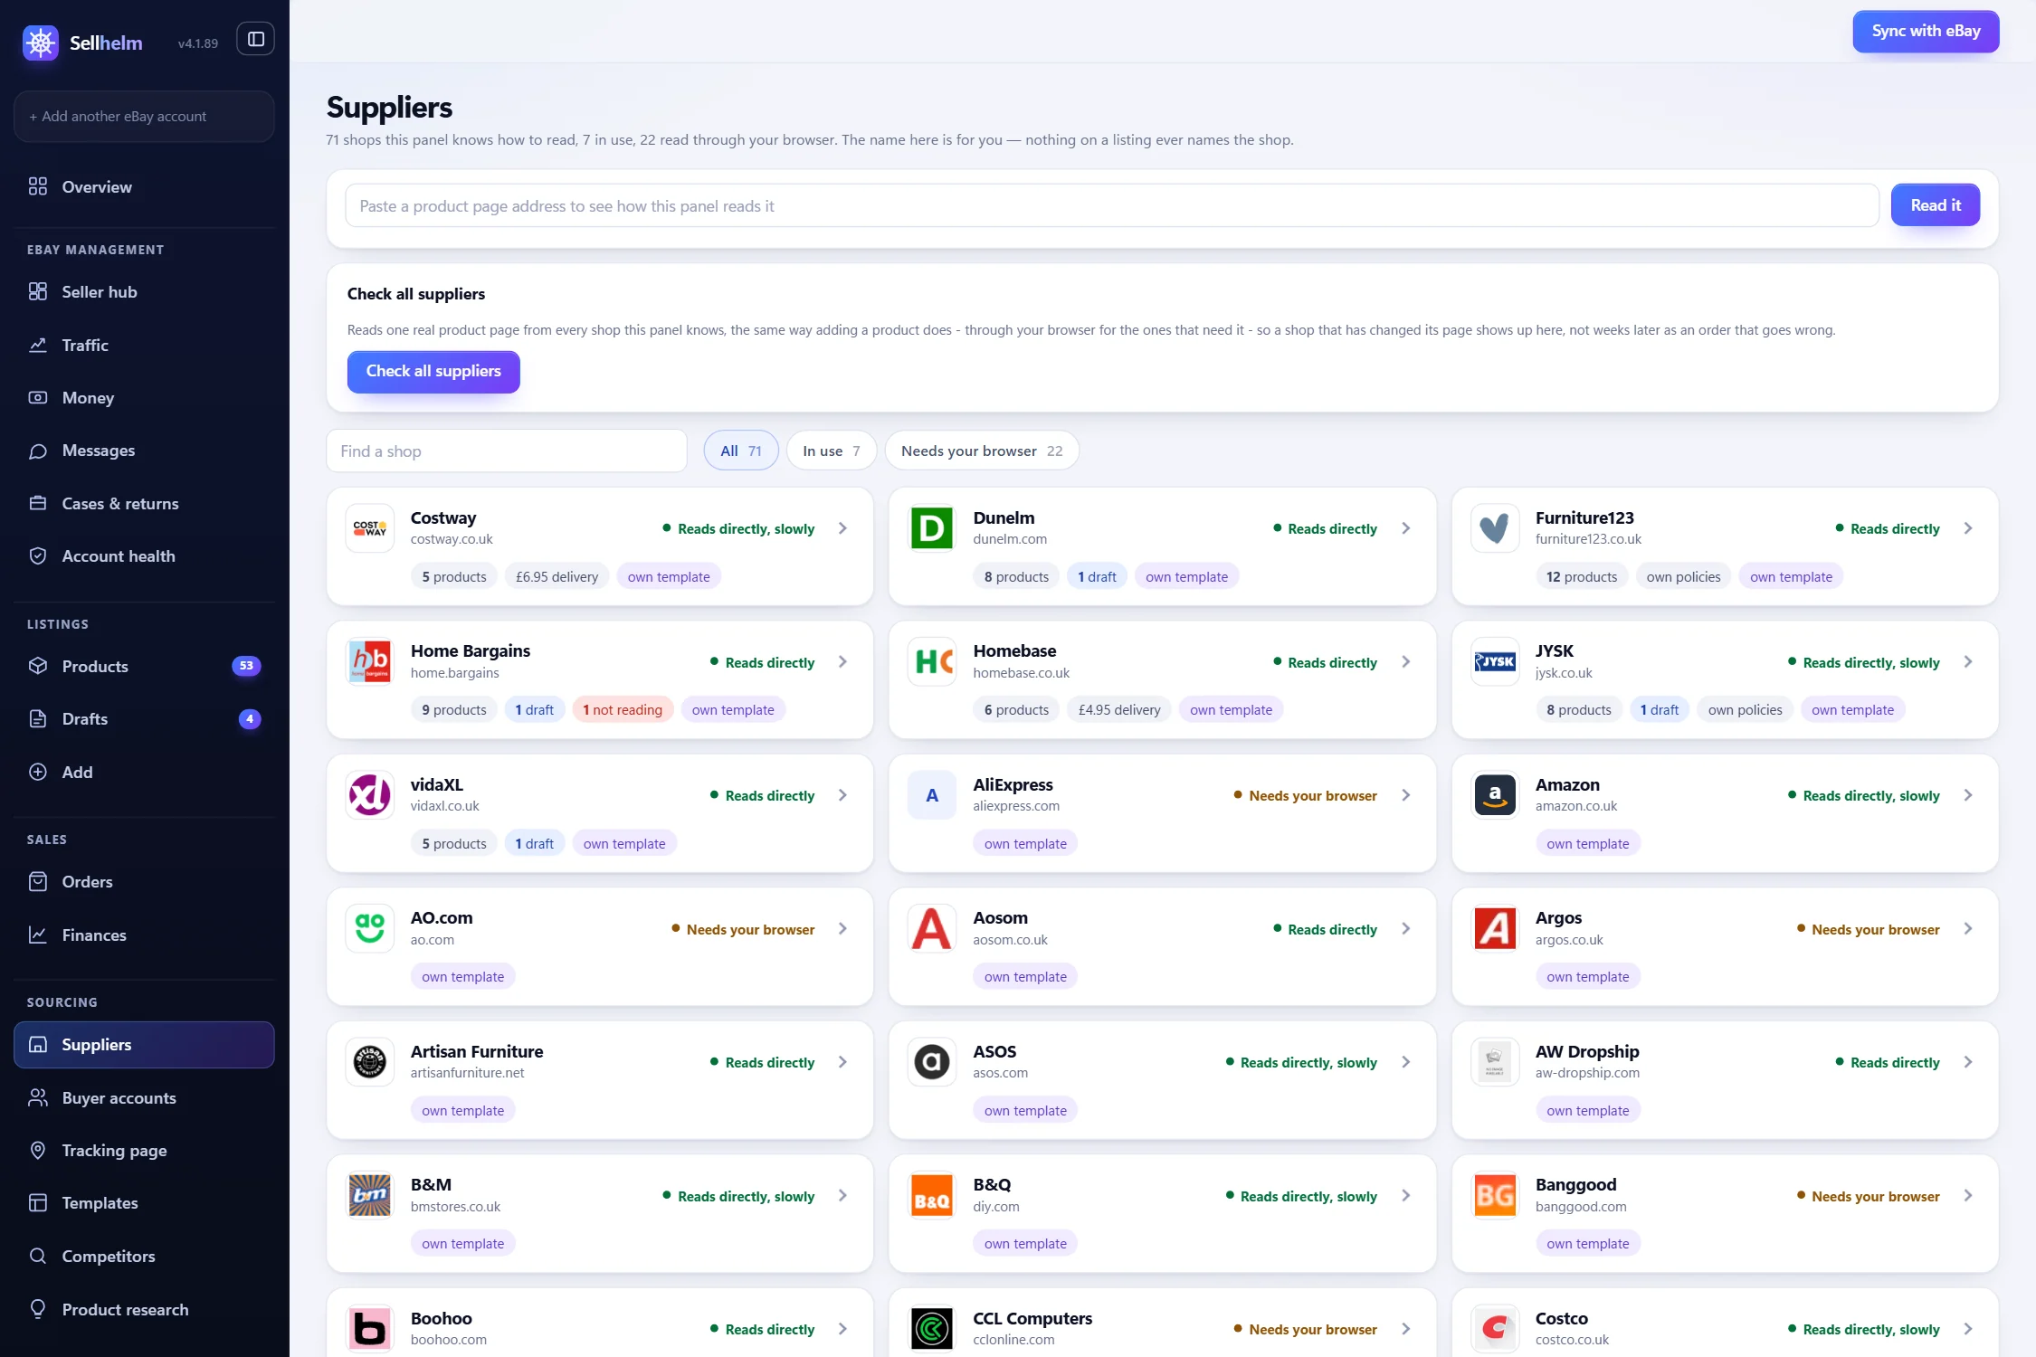Click the Add plus-circle icon
This screenshot has width=2036, height=1357.
38,772
